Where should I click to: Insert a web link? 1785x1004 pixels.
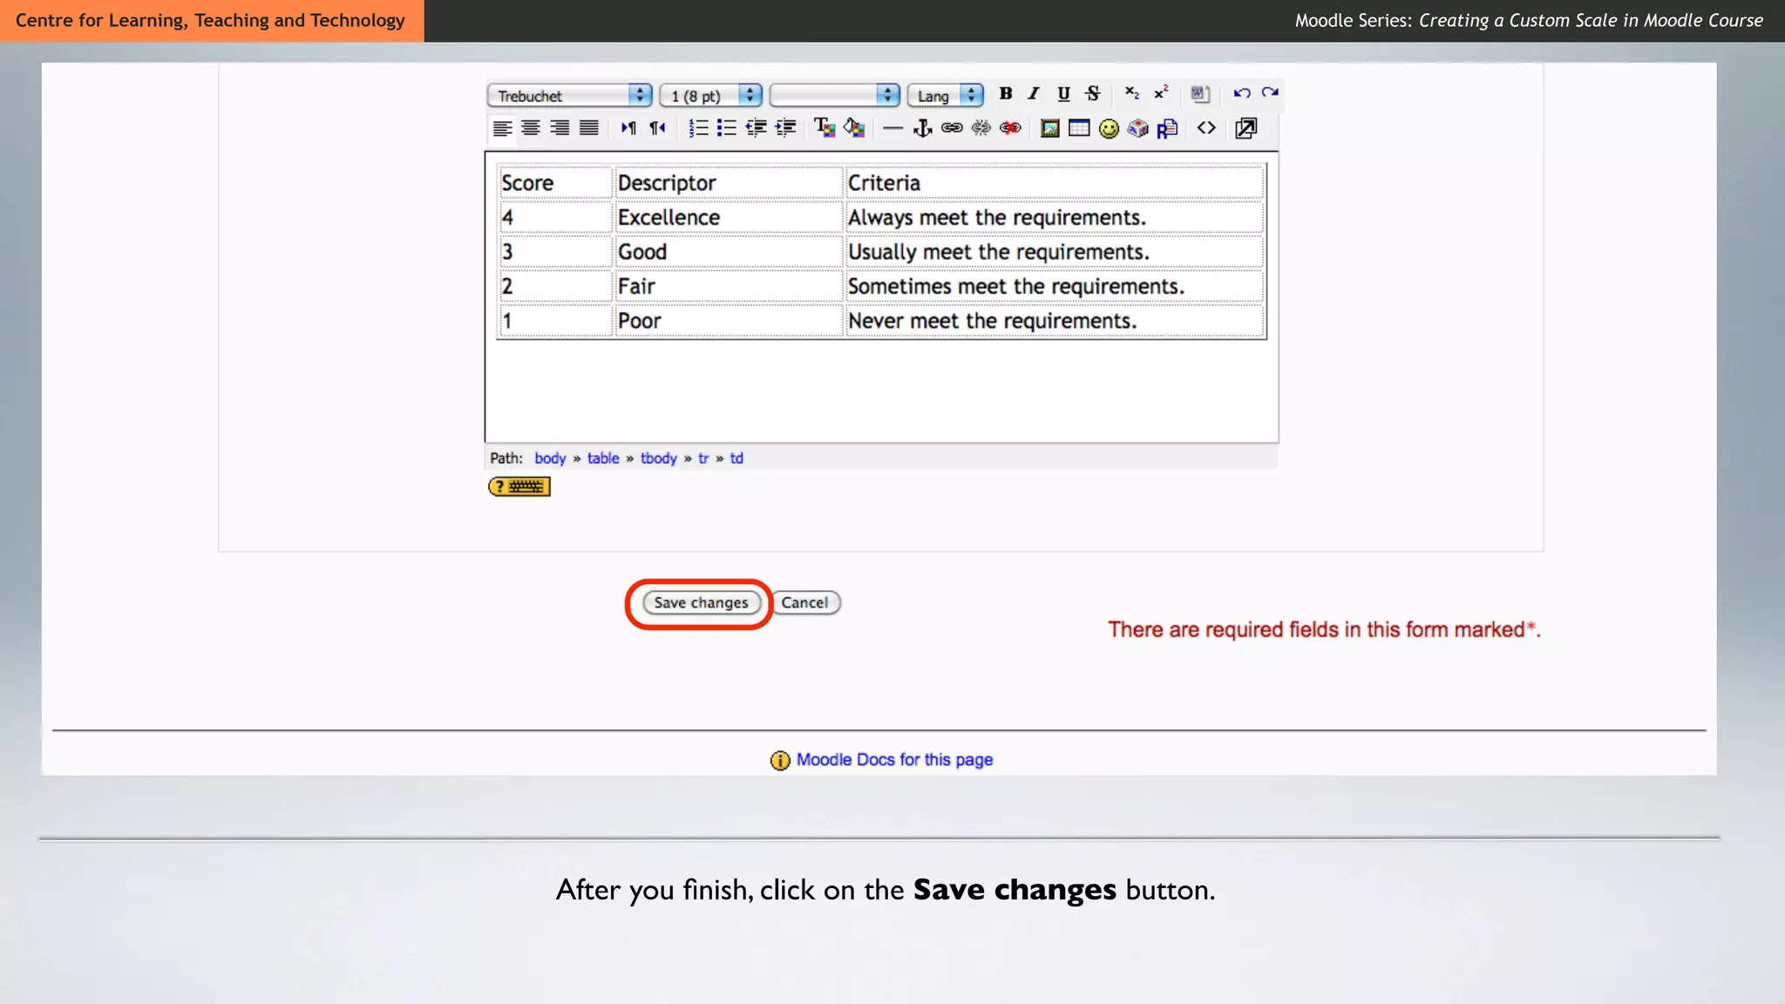point(952,128)
